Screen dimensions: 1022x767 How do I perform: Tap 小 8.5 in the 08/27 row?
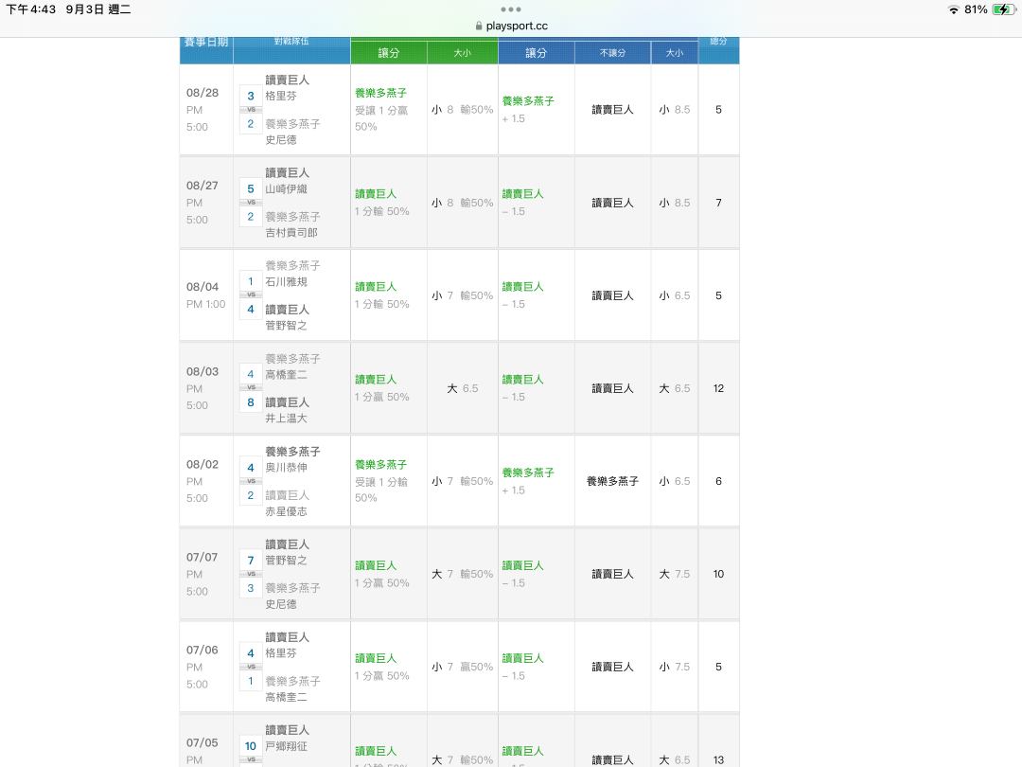[675, 203]
